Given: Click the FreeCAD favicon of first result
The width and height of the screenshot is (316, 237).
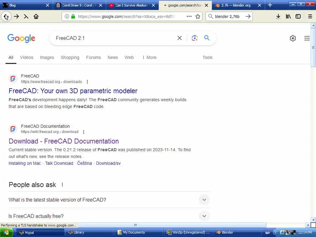Looking at the screenshot, I should [x=13, y=79].
